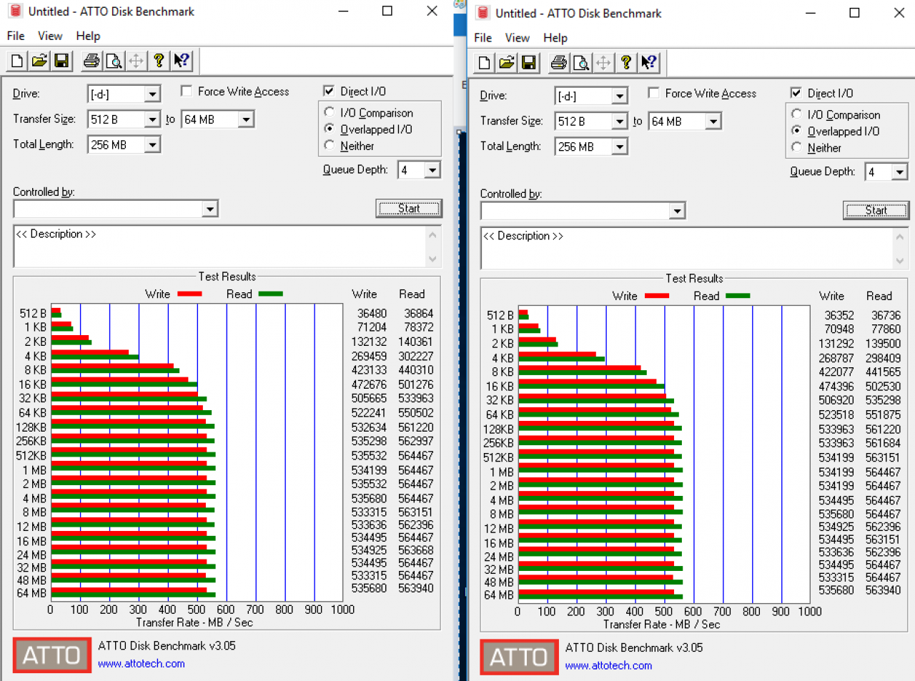Toggle Direct I/O checkbox in right window
Screen dimensions: 915x681
point(796,93)
